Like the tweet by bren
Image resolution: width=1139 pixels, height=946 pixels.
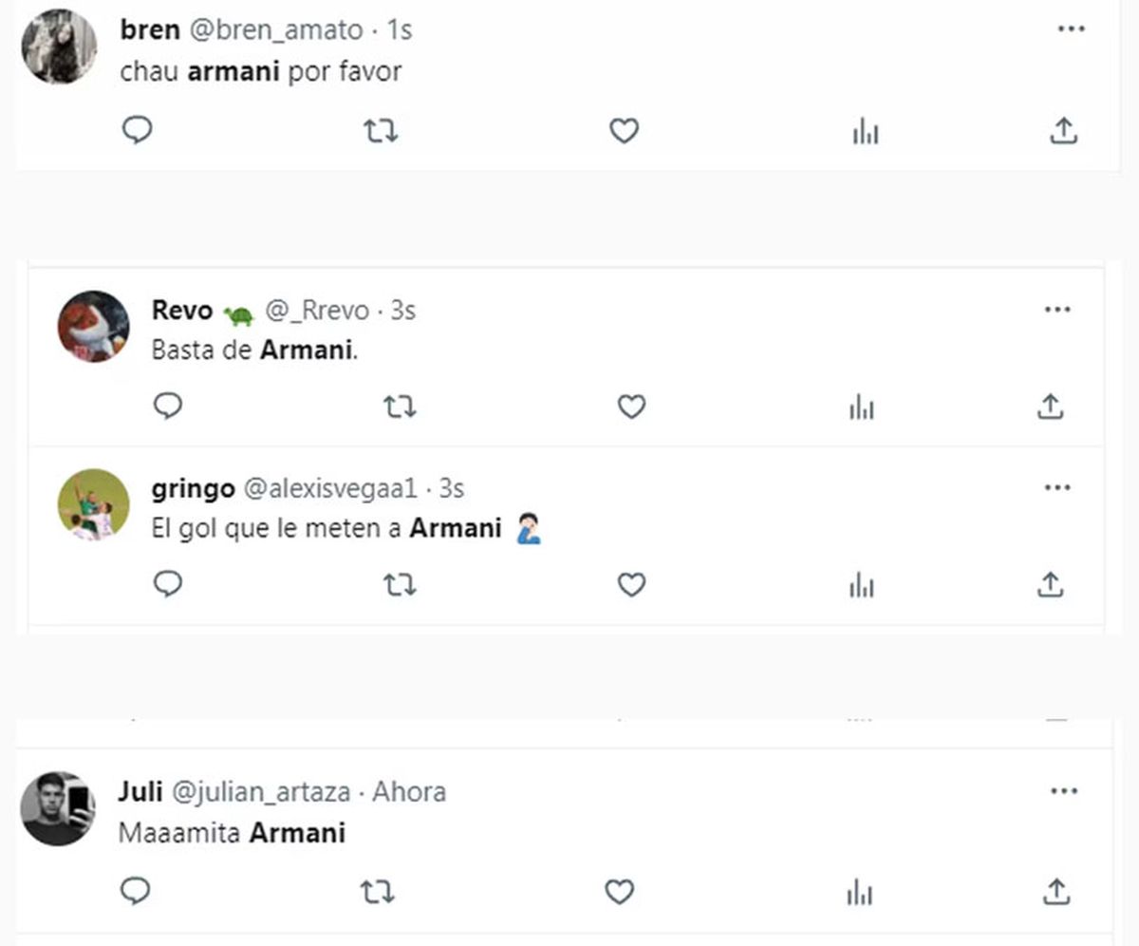[624, 131]
